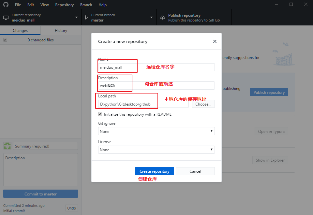Click Publish repository in the top toolbar
The image size is (313, 215).
(x=194, y=17)
